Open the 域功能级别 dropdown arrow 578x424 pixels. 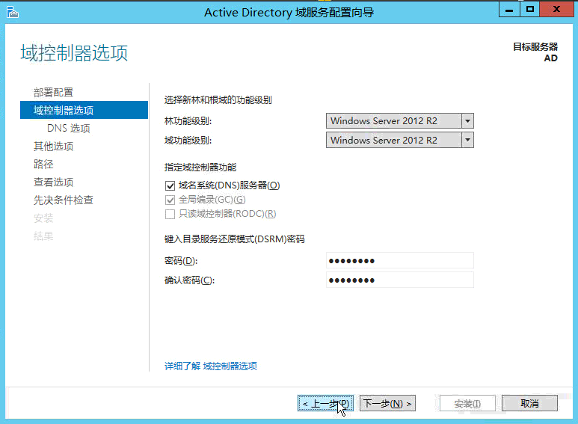(x=467, y=140)
